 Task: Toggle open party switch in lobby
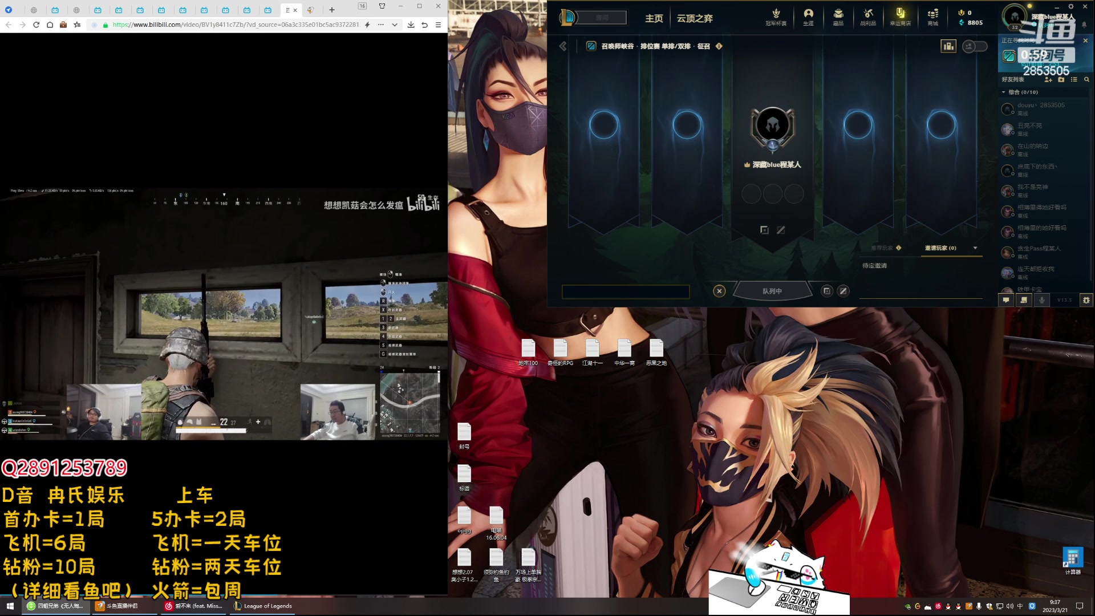pos(975,46)
